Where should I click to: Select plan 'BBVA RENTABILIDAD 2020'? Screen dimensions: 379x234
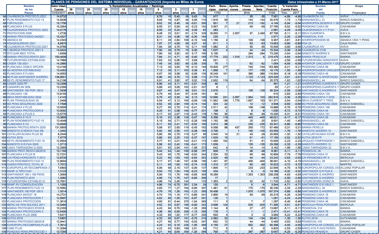click(x=25, y=97)
